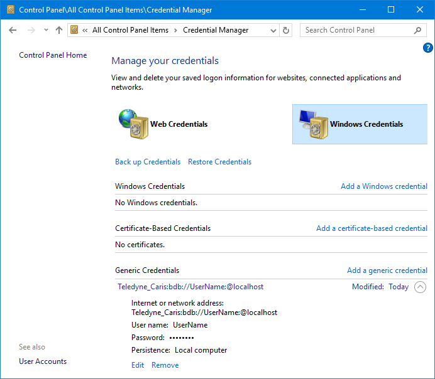This screenshot has width=435, height=379.
Task: Add a Windows credential
Action: click(x=383, y=186)
